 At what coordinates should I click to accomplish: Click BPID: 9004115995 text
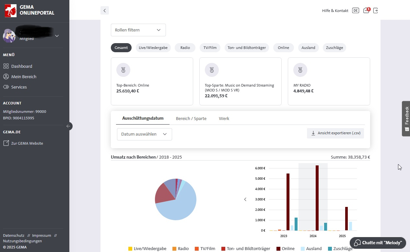click(x=18, y=118)
